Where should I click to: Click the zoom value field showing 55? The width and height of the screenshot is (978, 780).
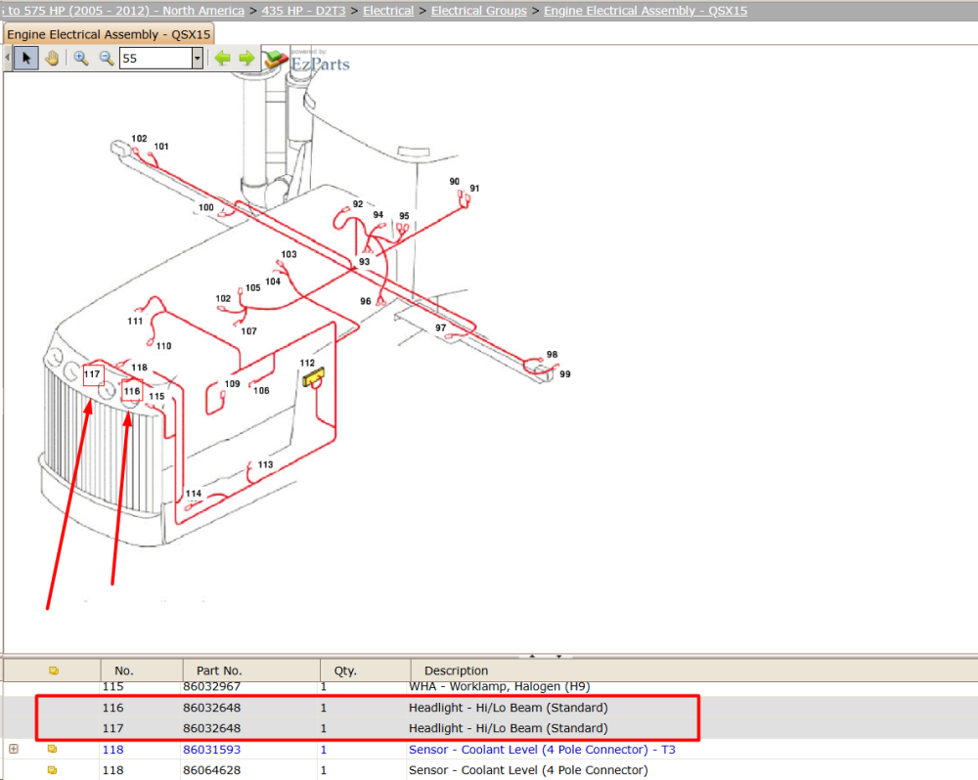(x=156, y=58)
